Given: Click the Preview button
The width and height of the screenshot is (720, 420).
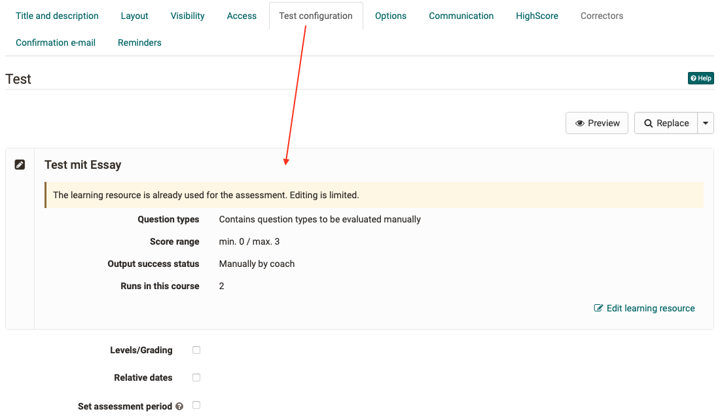Looking at the screenshot, I should tap(596, 123).
